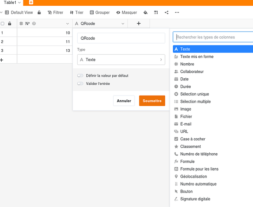Click the Annuler button
This screenshot has width=253, height=207.
(124, 101)
